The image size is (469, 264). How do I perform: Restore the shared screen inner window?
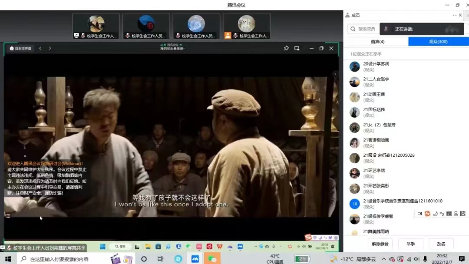click(x=321, y=49)
